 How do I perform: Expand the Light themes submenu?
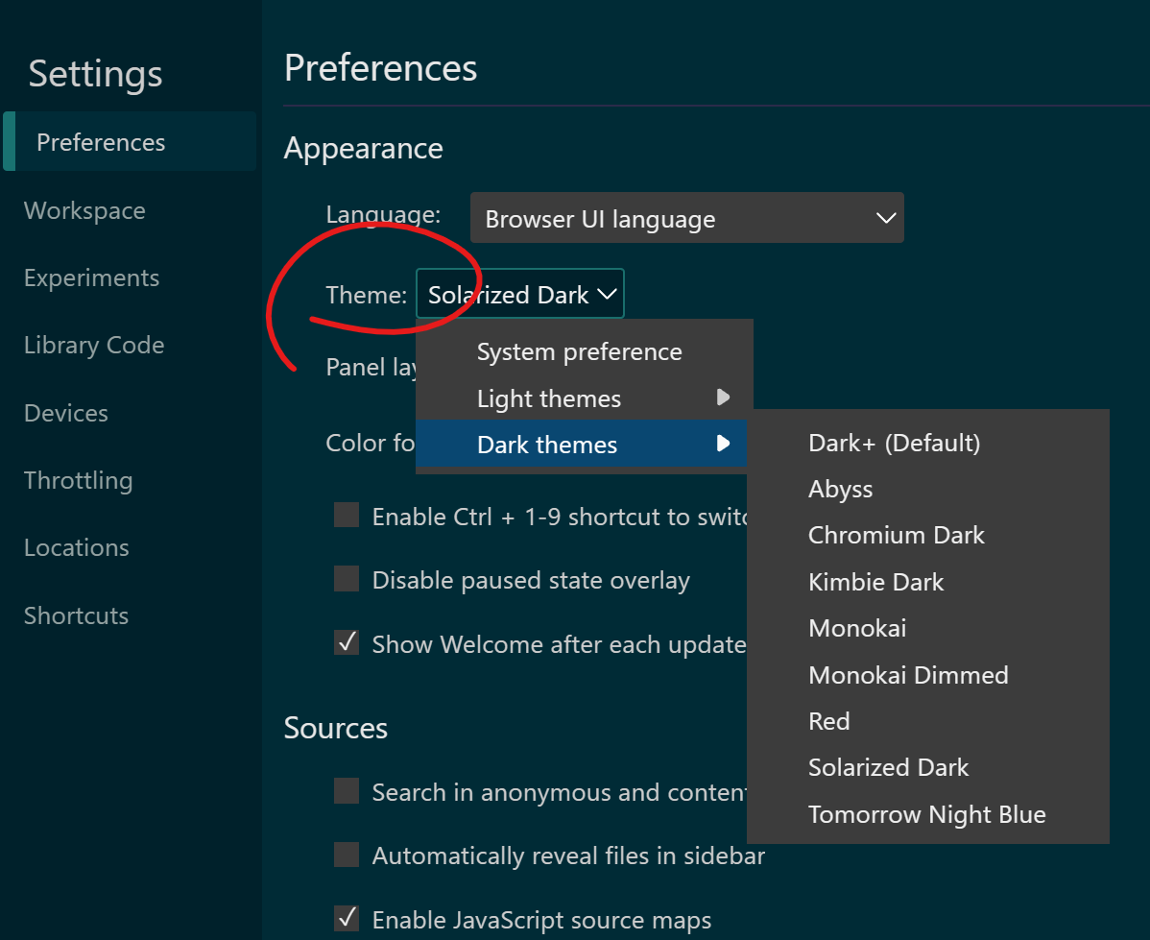click(585, 398)
